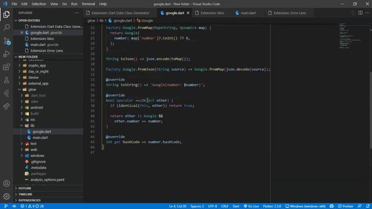Open the Terminal menu

pyautogui.click(x=88, y=4)
